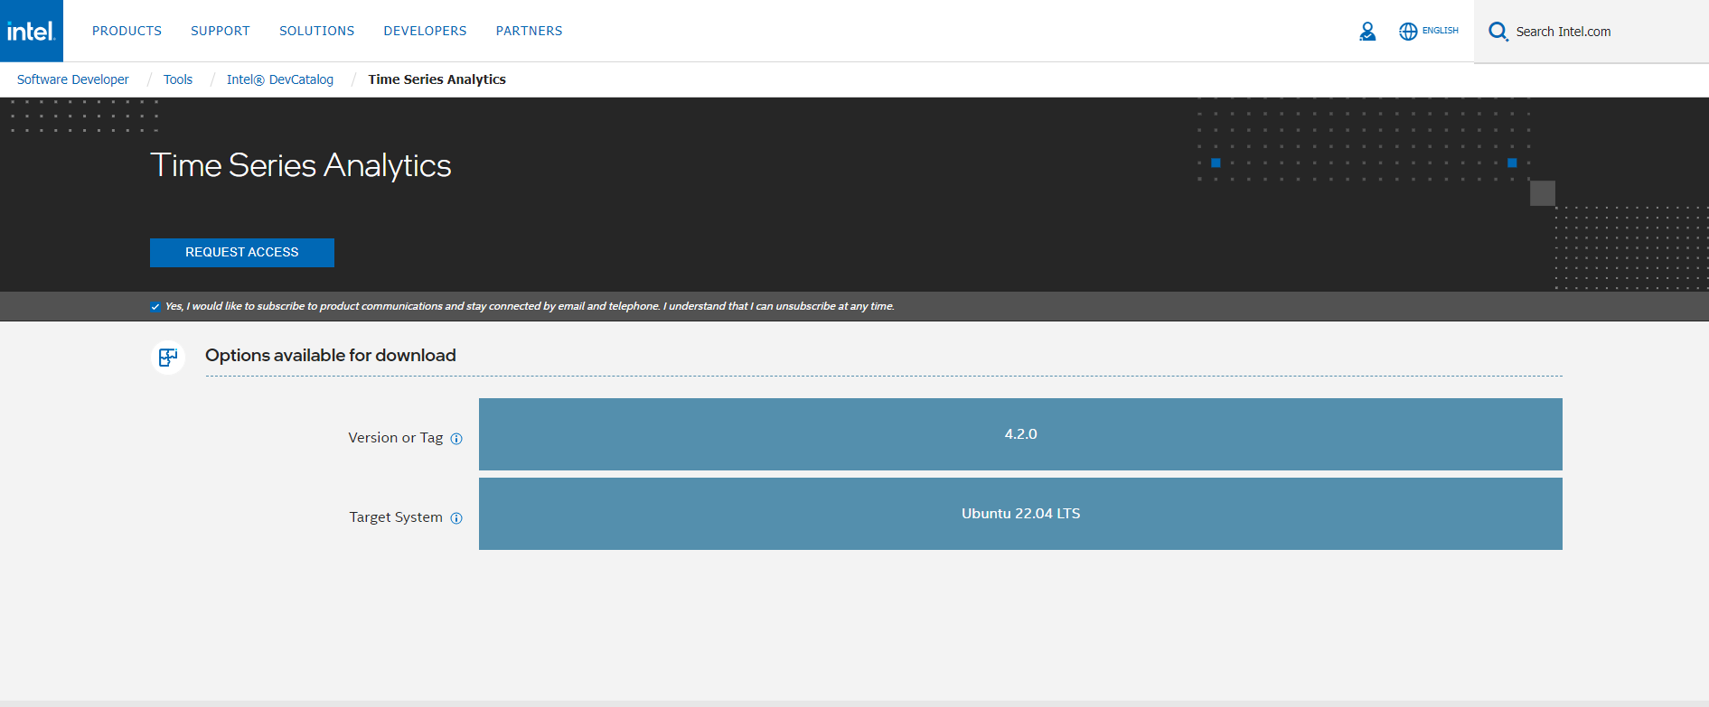Open the Solutions menu

click(317, 31)
